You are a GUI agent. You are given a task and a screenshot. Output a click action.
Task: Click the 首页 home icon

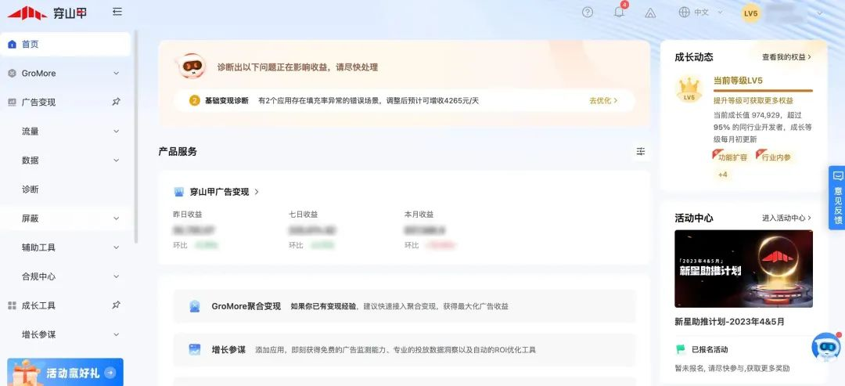coord(12,44)
